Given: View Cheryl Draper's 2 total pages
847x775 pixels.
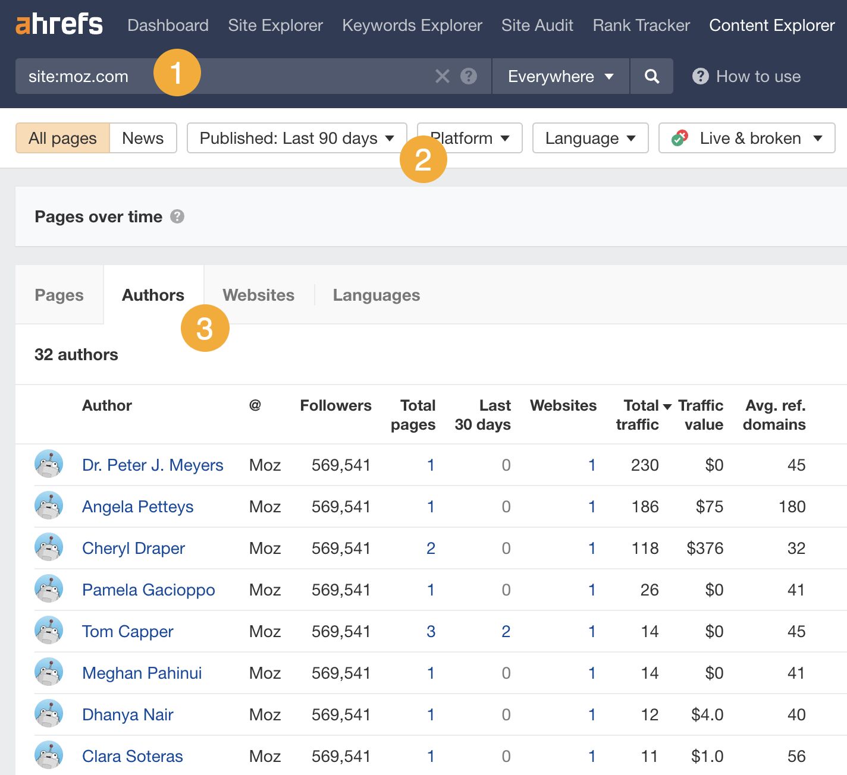Looking at the screenshot, I should click(431, 548).
